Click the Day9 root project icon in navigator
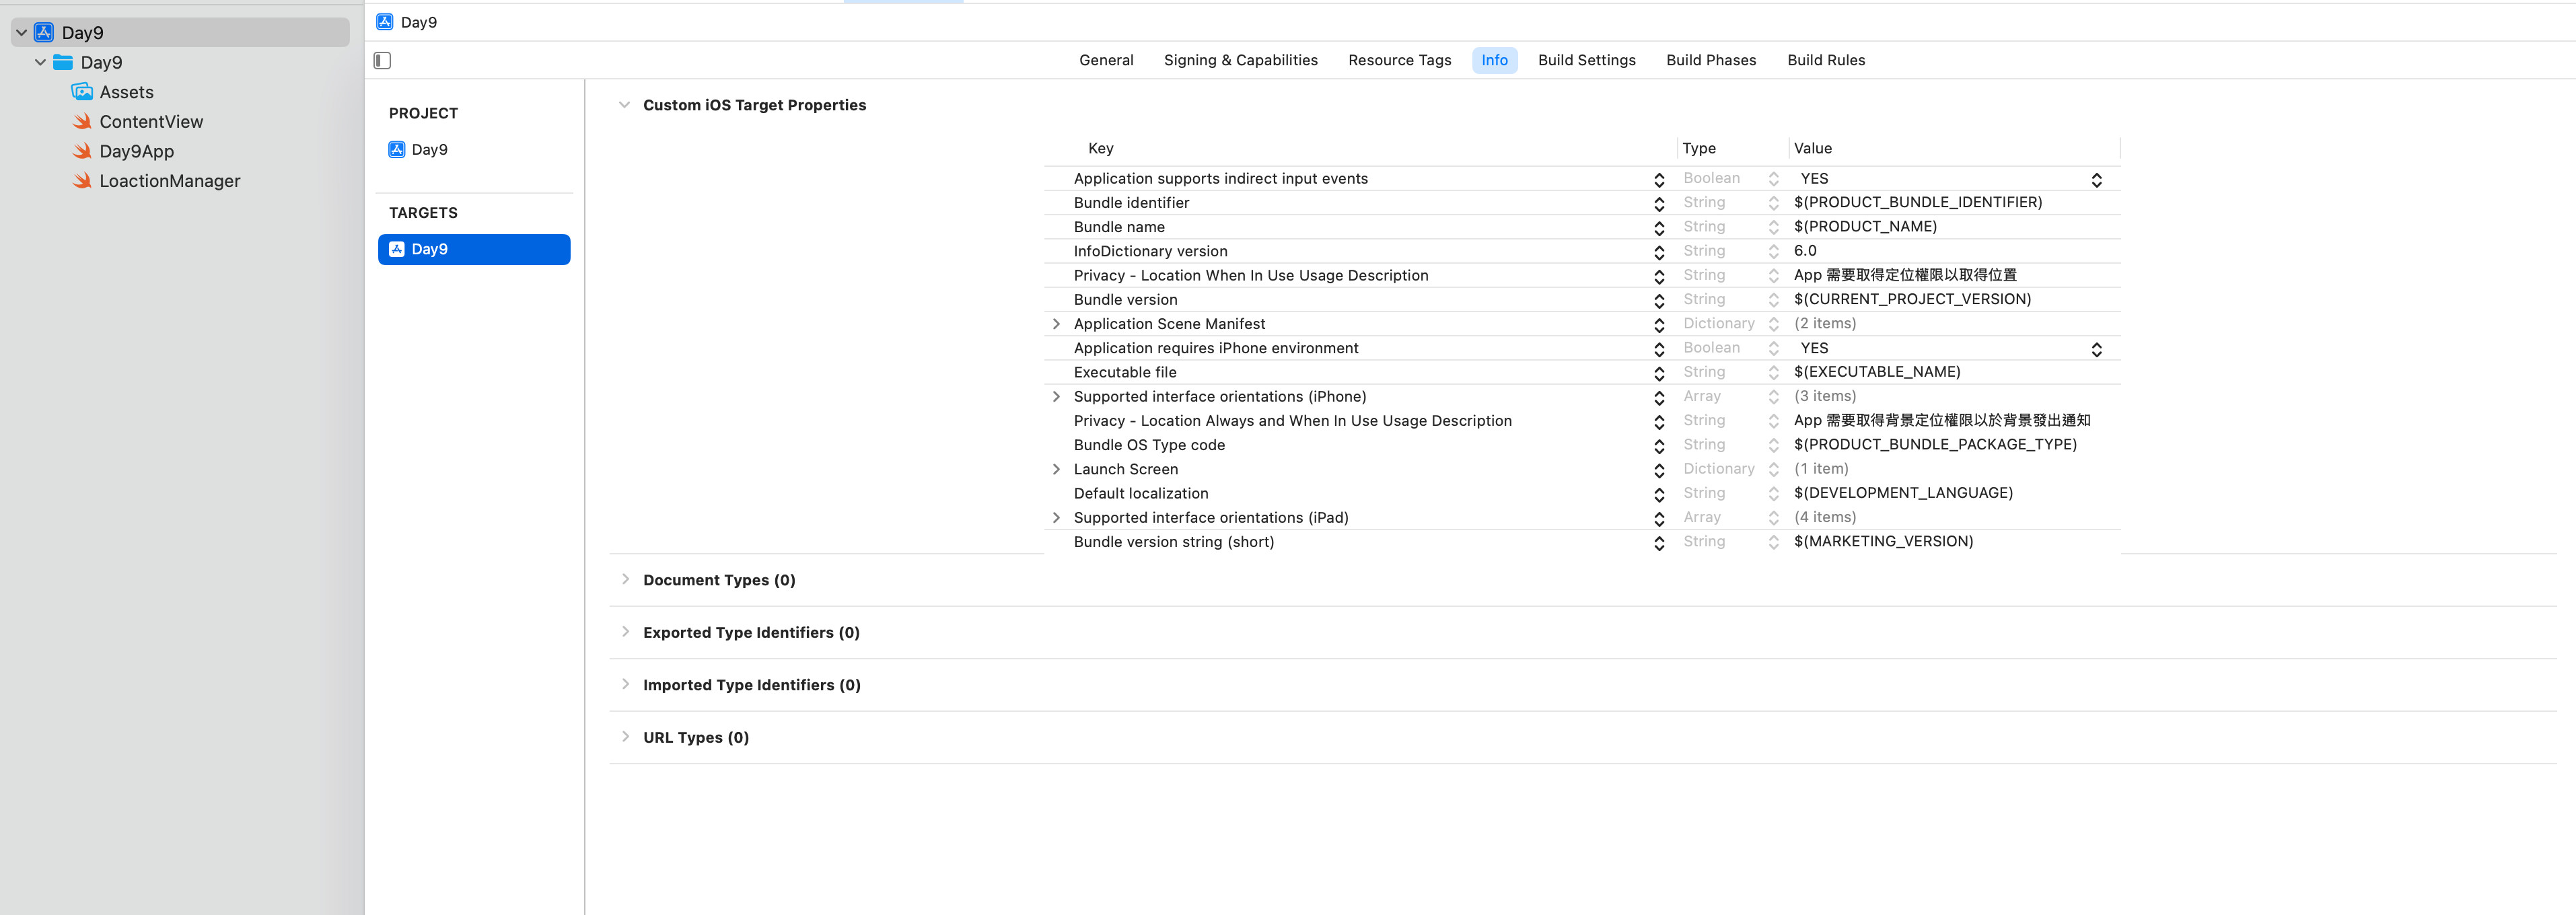 point(44,32)
